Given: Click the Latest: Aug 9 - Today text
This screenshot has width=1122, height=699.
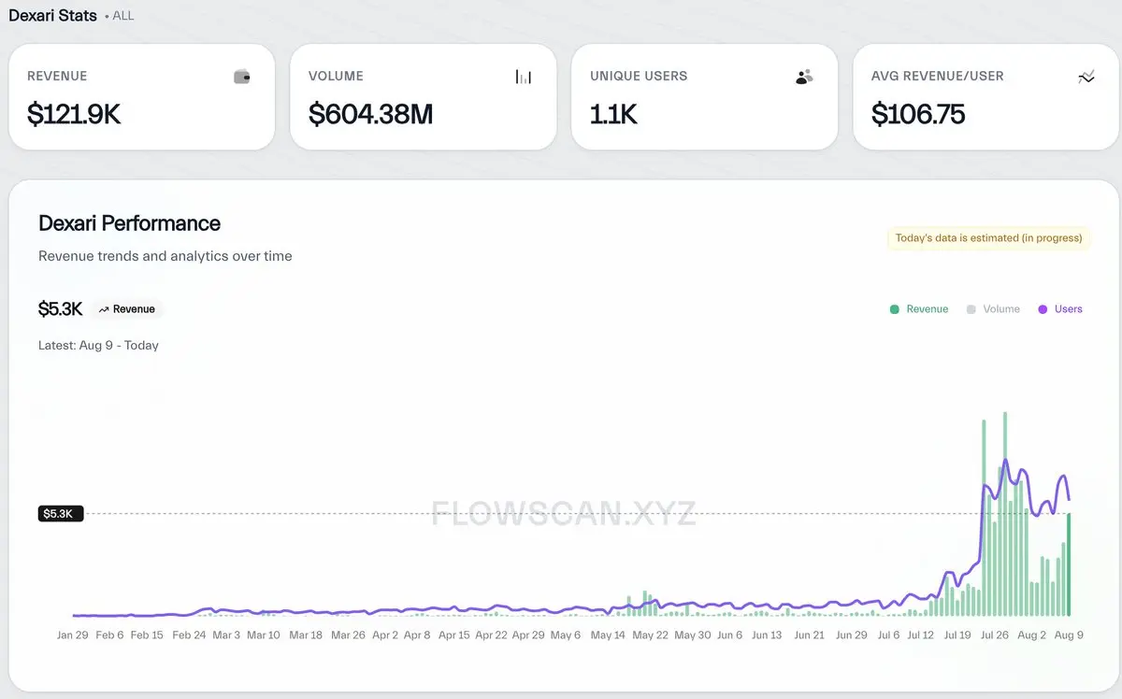Looking at the screenshot, I should [98, 346].
